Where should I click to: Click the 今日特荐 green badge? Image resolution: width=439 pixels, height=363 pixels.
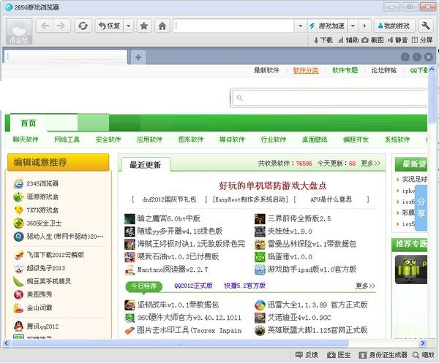pos(144,286)
